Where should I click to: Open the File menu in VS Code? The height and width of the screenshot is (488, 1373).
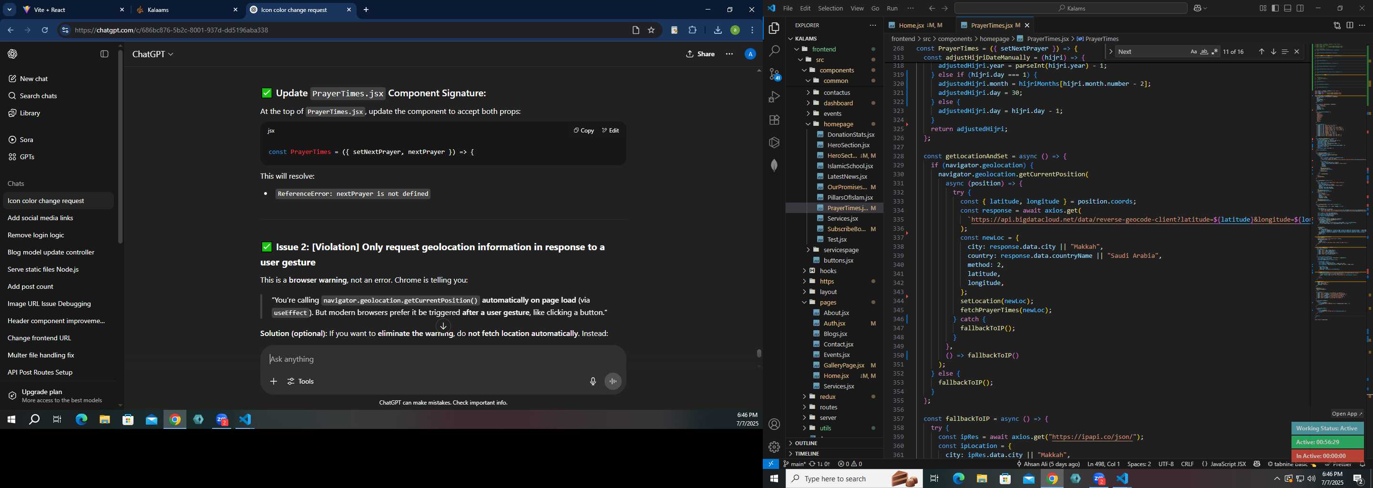pyautogui.click(x=788, y=9)
